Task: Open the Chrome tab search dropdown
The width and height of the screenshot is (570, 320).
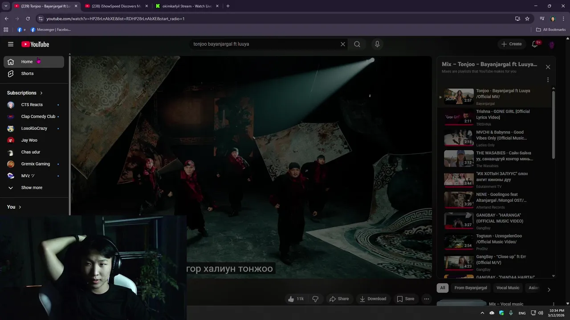Action: coord(6,6)
